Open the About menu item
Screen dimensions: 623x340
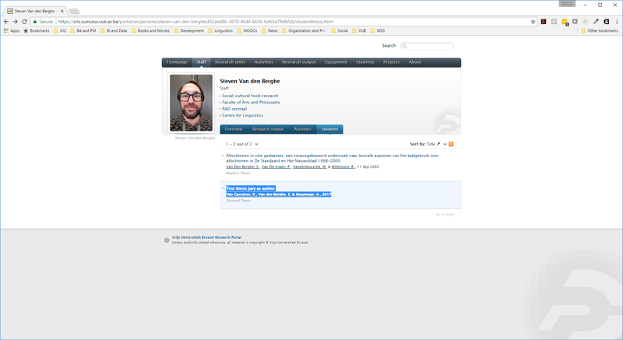coord(414,62)
